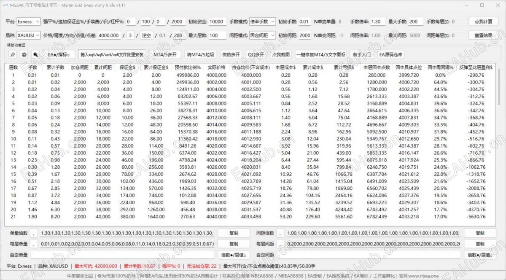This screenshot has height=280, width=506.
Task: Click the 手数倍率 1.30 input field
Action: coord(377,22)
